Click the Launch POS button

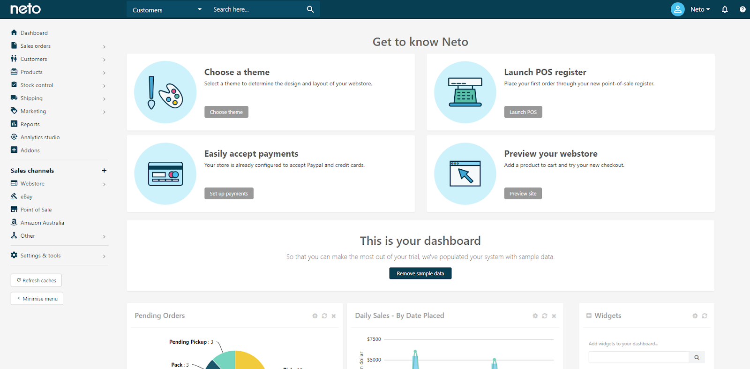point(523,112)
